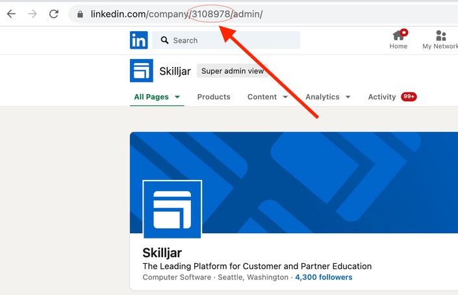
Task: Click the Skilljar company name heading
Action: [162, 253]
